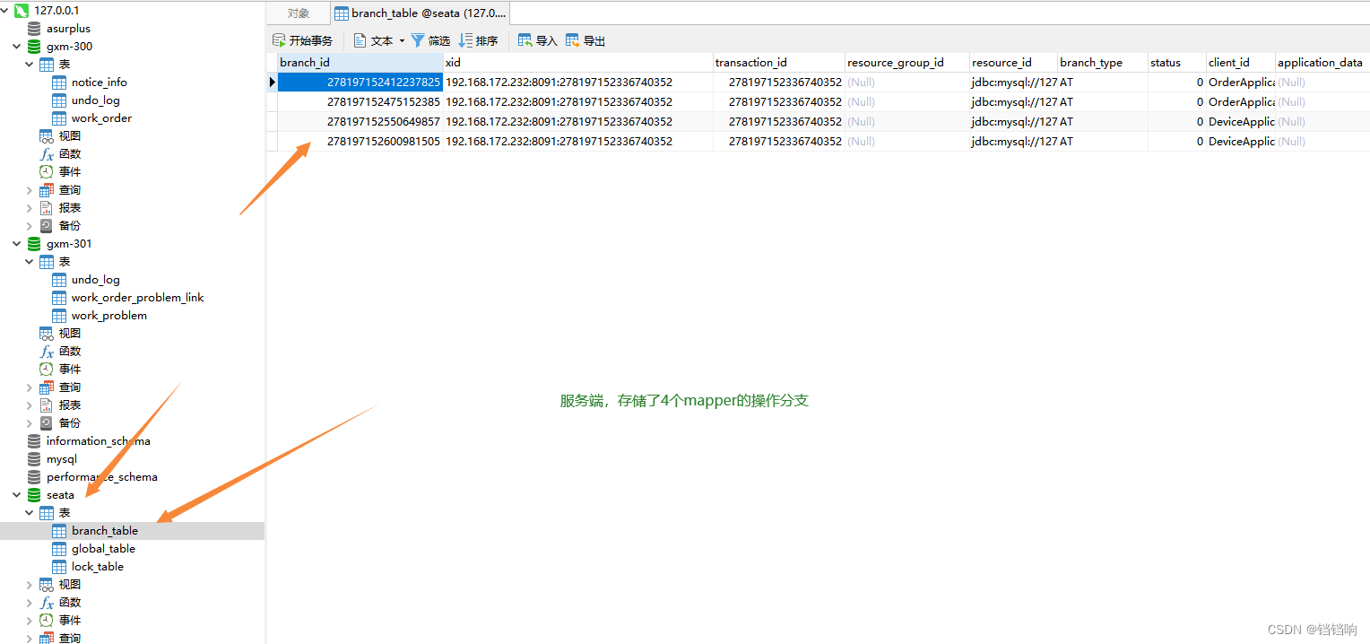Click the 127.0.0.1 connection icon
Viewport: 1370px width, 644px height.
click(22, 11)
